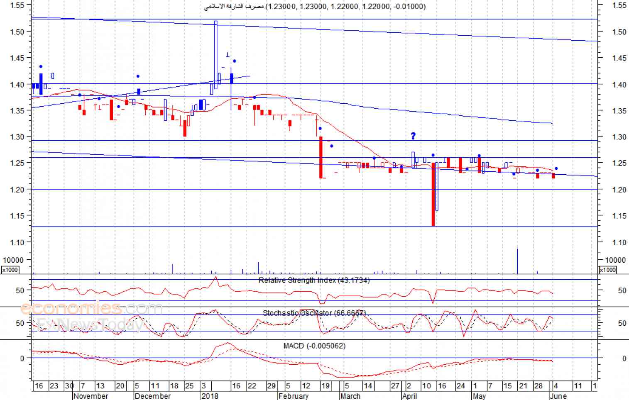Click the tallest volume bar near May 21
The height and width of the screenshot is (400, 629).
pos(517,261)
